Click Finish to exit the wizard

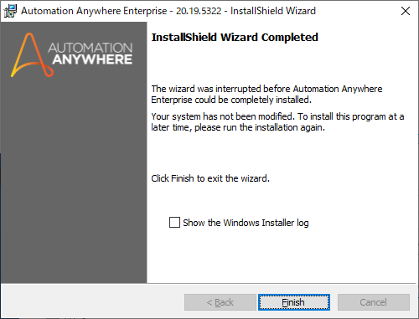click(x=294, y=302)
